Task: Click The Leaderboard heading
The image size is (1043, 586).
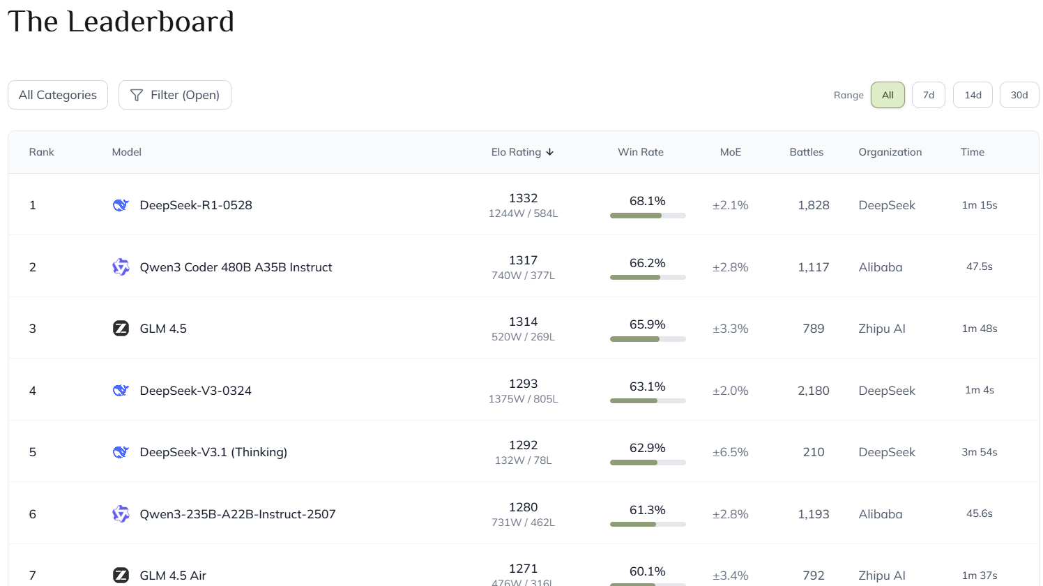Action: (x=121, y=22)
